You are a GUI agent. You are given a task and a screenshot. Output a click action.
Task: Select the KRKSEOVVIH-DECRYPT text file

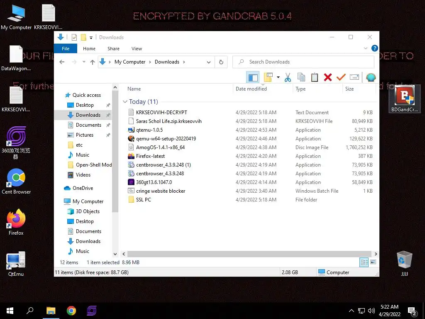tap(161, 112)
